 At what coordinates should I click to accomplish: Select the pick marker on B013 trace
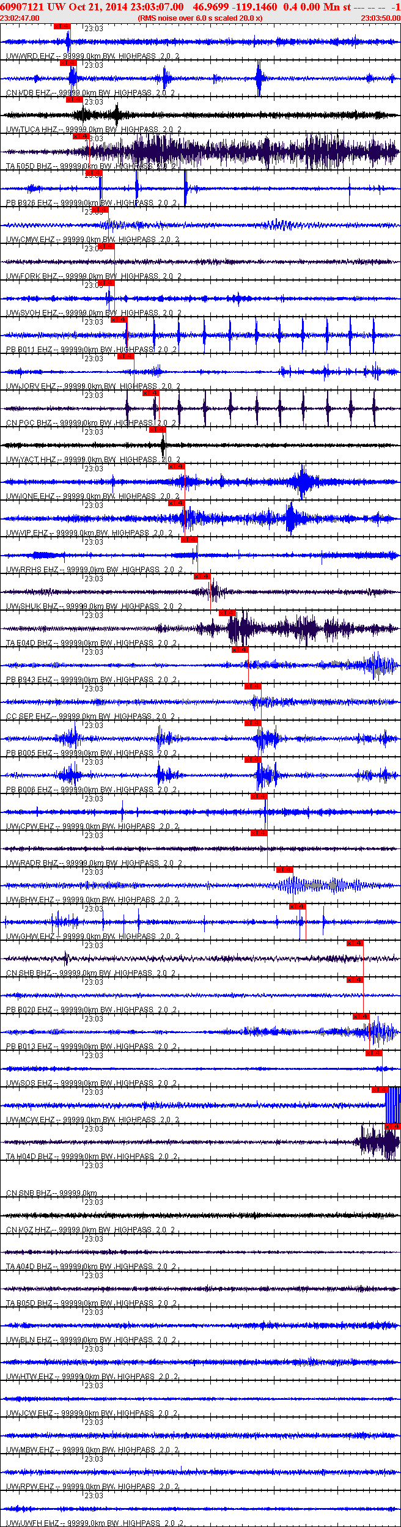point(361,1017)
